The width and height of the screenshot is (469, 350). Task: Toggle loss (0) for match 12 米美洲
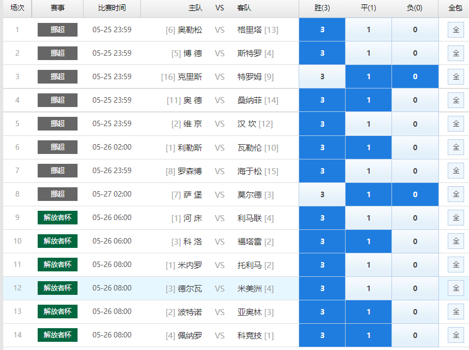point(415,288)
